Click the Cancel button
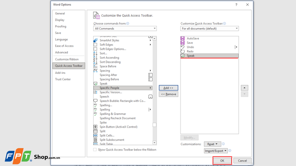This screenshot has width=296, height=166. [242, 160]
